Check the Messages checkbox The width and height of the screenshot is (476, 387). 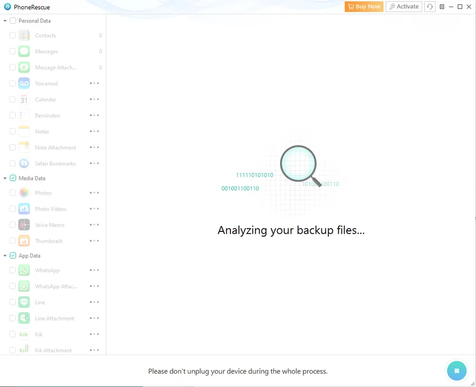(12, 51)
